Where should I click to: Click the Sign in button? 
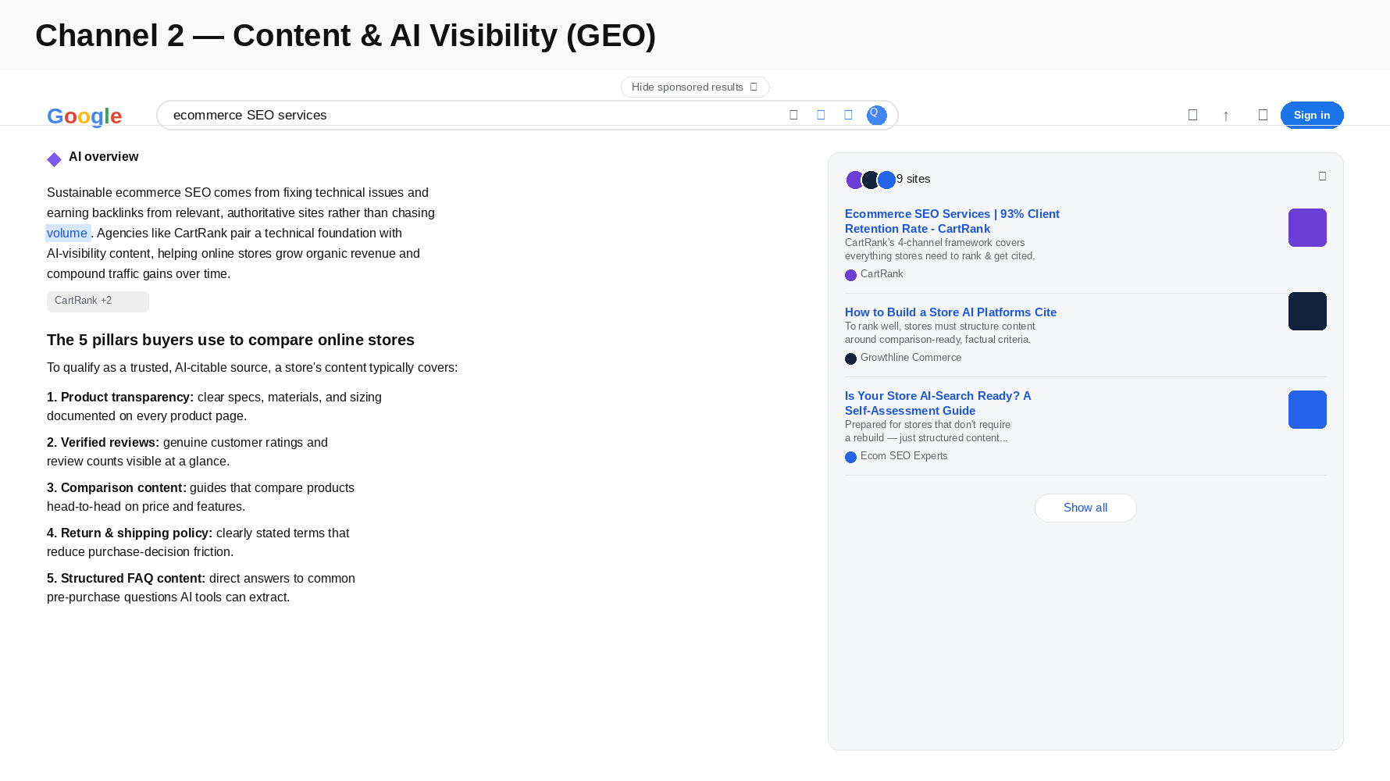pyautogui.click(x=1312, y=115)
